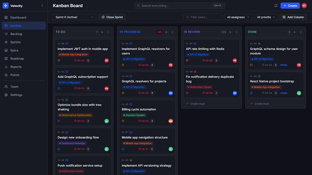Click the In Progress 6/5 limit badge
The image size is (312, 175).
pos(160,32)
